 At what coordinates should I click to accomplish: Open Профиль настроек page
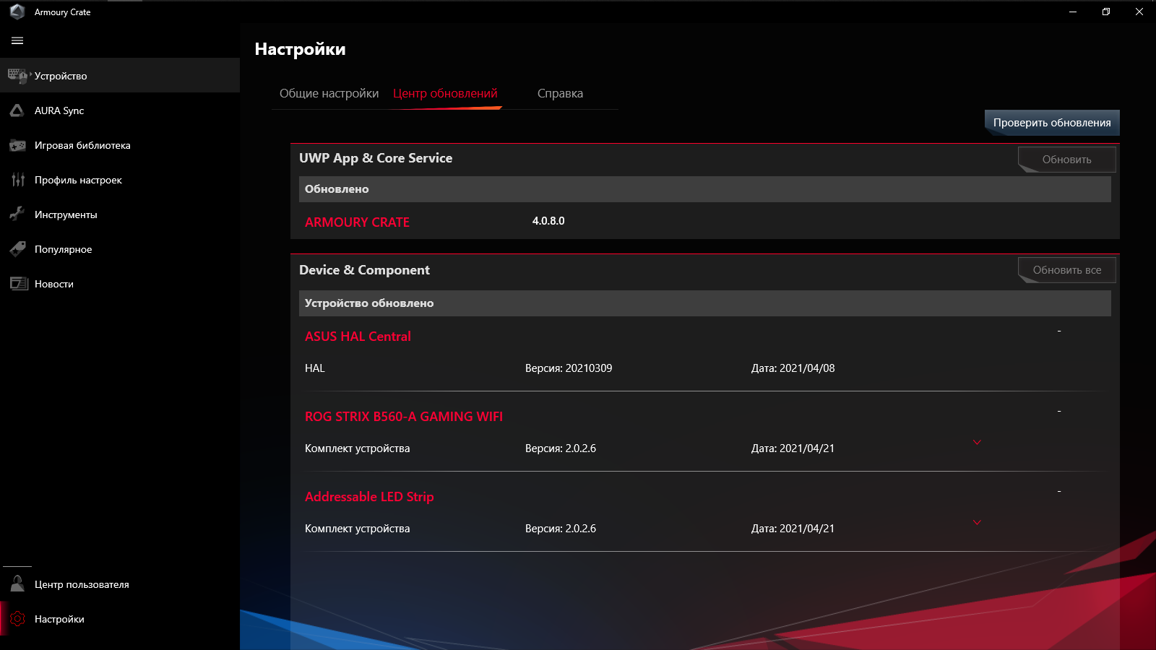(120, 180)
